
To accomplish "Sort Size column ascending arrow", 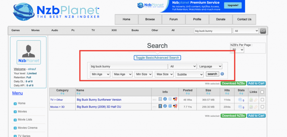I will (x=209, y=93).
